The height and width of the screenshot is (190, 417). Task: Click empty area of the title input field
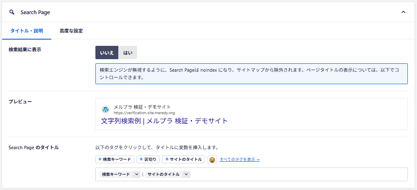coord(292,175)
